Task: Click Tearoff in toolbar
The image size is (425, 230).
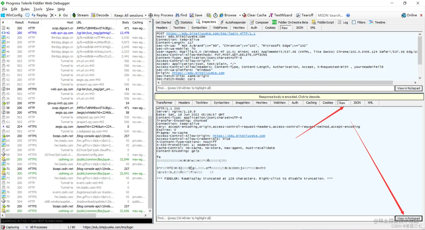Action: 305,15
